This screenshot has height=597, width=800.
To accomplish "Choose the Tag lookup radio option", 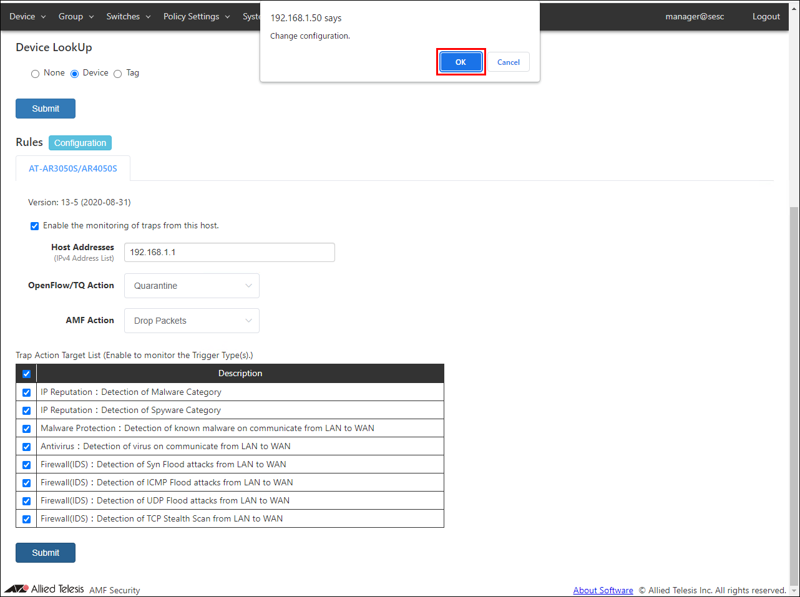I will click(x=117, y=74).
